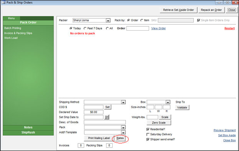The width and height of the screenshot is (239, 151).
Task: Expand the Box selection dropdown
Action: pos(168,102)
